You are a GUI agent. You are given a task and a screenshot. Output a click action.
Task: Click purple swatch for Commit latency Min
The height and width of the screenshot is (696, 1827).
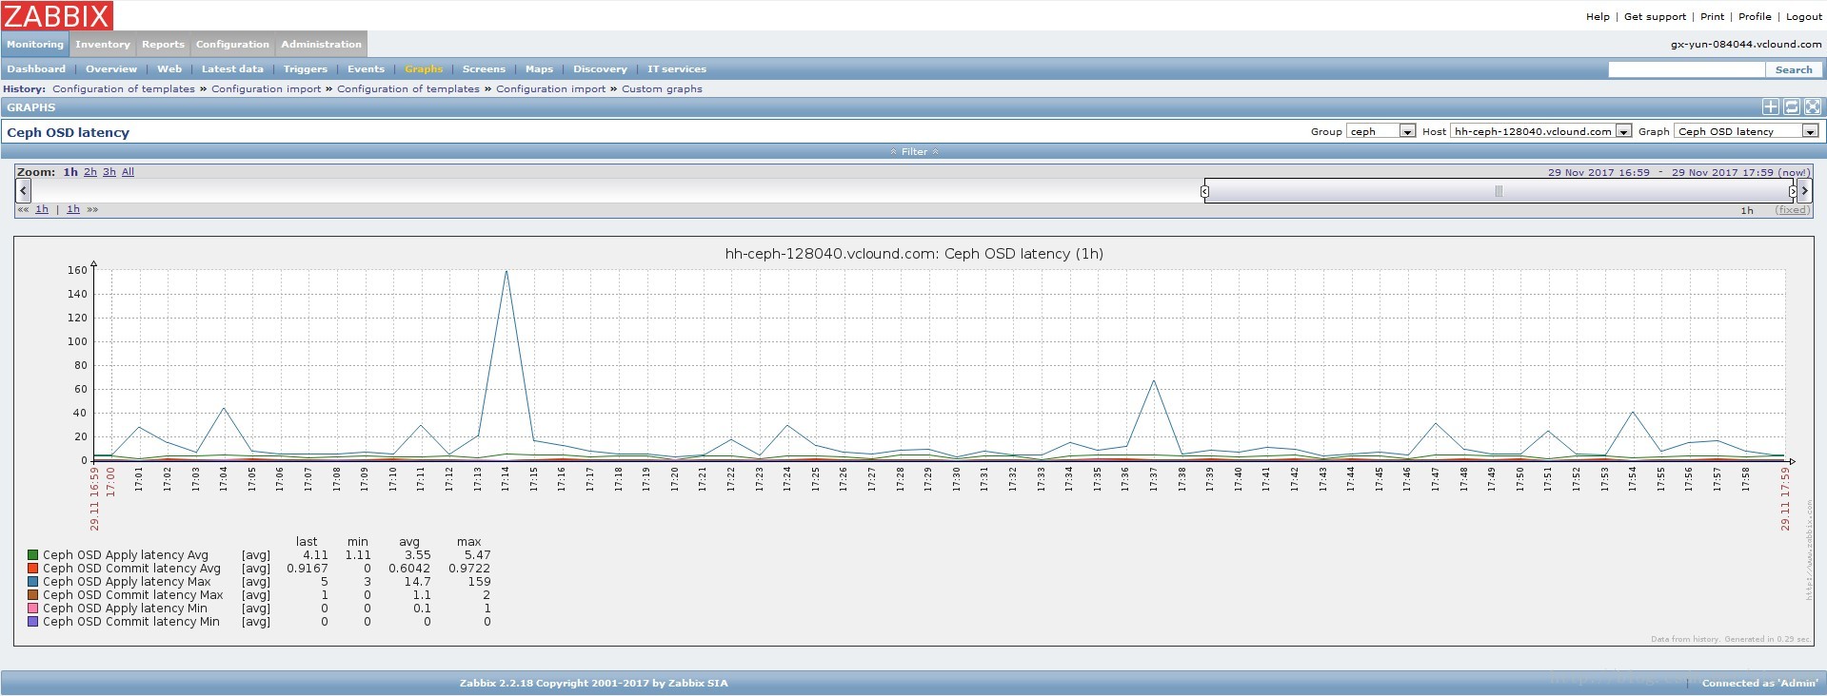click(32, 621)
